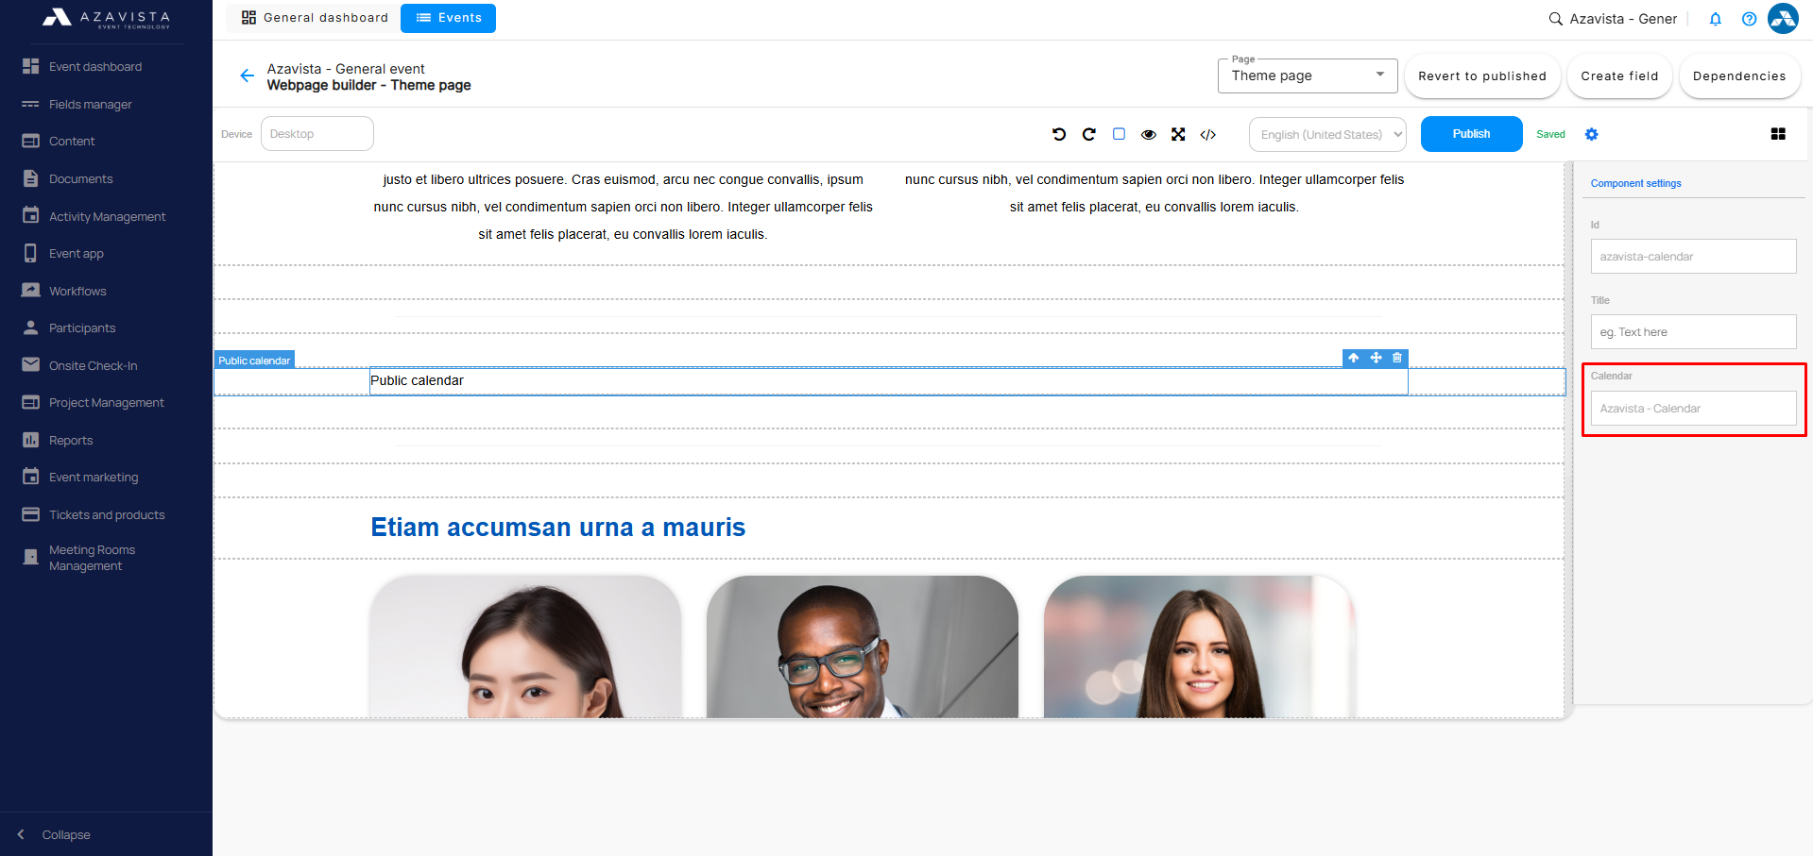Image resolution: width=1813 pixels, height=856 pixels.
Task: Click the redo arrow icon
Action: [x=1088, y=134]
